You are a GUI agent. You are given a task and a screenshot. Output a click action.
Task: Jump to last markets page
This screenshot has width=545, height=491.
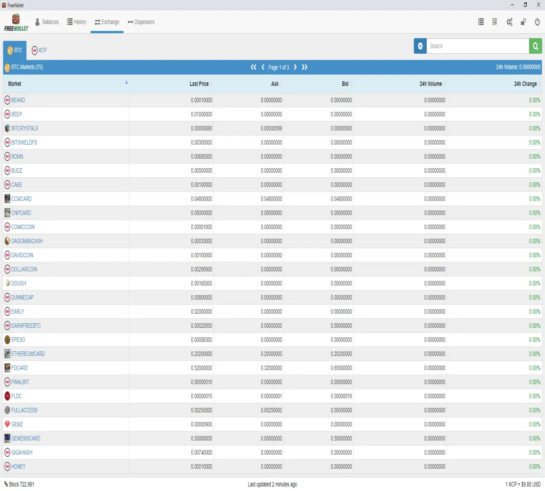point(305,67)
